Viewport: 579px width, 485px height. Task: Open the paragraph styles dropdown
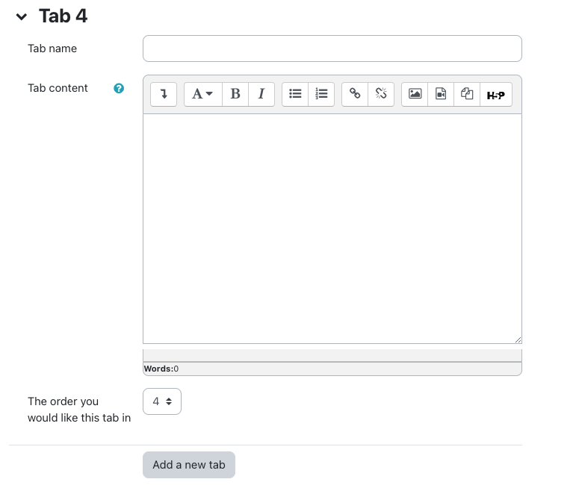point(202,94)
